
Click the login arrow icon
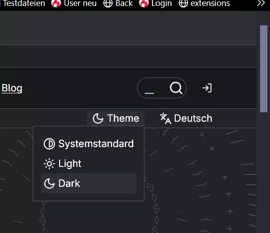[207, 88]
